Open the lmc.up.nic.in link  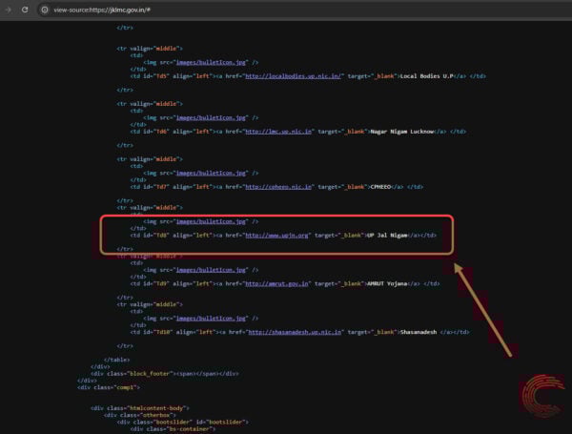click(x=278, y=132)
